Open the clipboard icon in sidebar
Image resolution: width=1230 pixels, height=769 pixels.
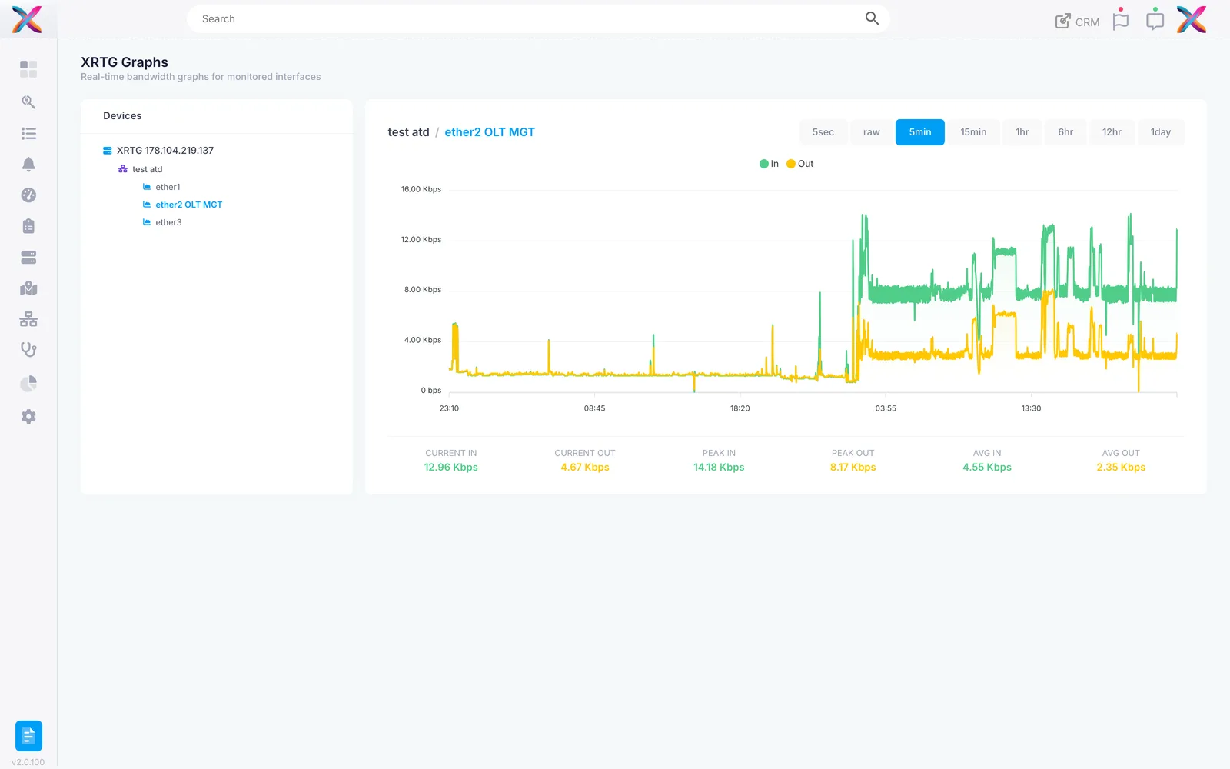[28, 226]
